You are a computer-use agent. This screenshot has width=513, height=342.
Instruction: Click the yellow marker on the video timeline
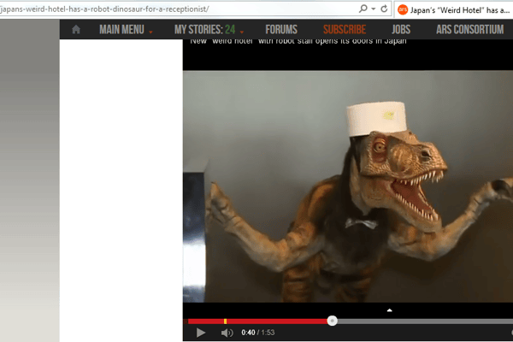(225, 321)
